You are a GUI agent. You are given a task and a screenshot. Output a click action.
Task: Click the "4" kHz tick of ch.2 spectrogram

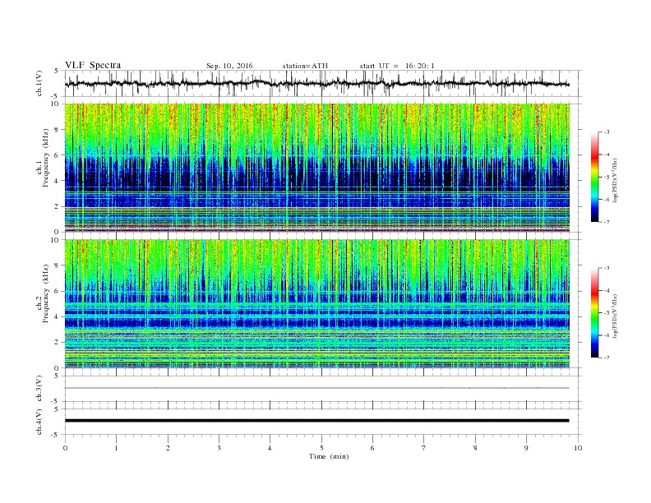point(58,316)
